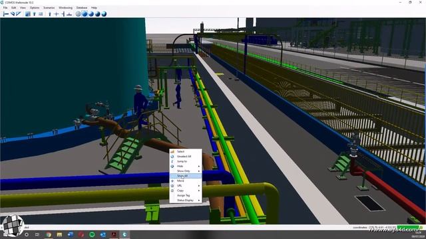Click the triangular flag-shaped toolbar icon
This screenshot has height=239, width=426.
tap(19, 14)
